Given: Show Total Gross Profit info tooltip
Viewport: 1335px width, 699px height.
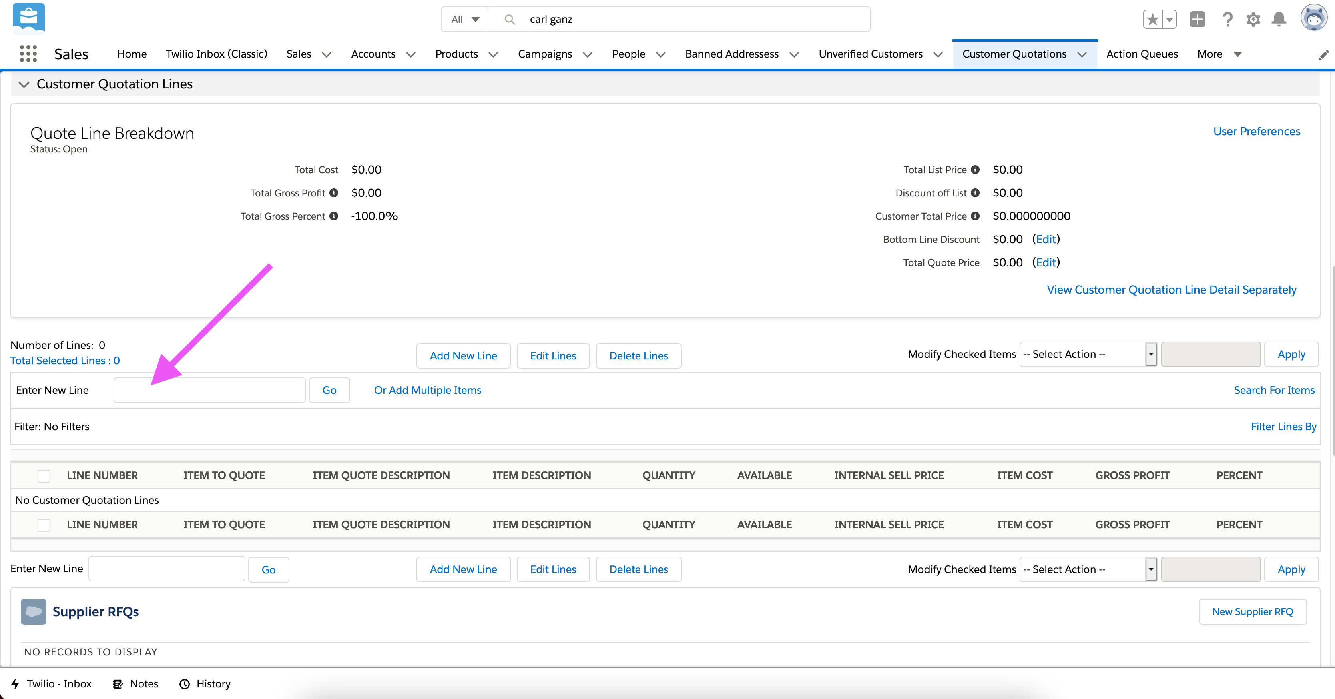Looking at the screenshot, I should [334, 192].
